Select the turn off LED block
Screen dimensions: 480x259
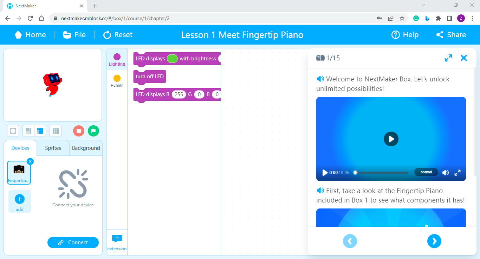pyautogui.click(x=150, y=77)
